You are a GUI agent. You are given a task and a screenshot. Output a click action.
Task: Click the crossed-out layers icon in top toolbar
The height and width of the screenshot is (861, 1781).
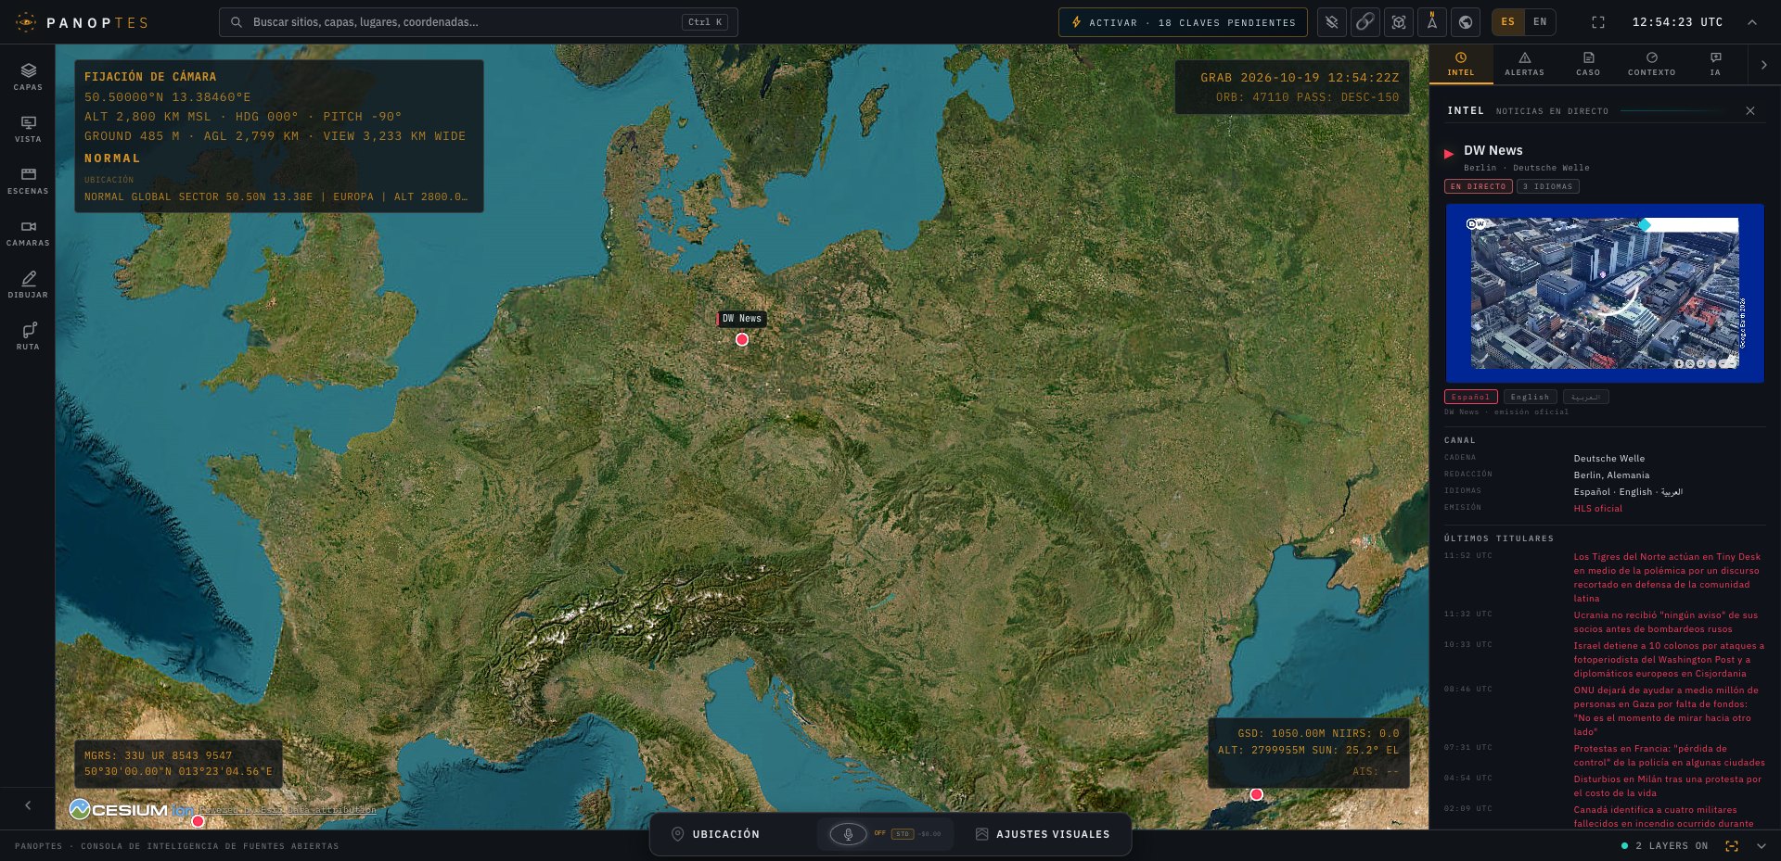click(1332, 22)
